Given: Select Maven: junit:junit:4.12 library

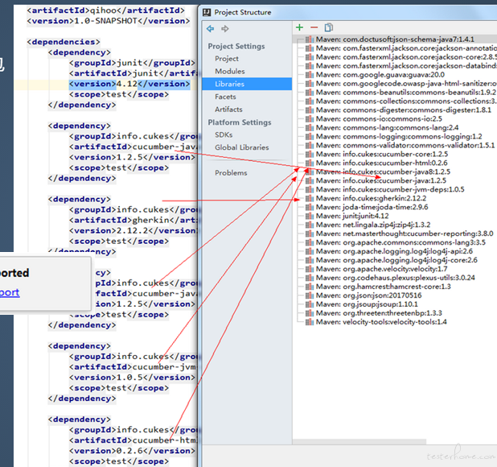Looking at the screenshot, I should coord(352,216).
